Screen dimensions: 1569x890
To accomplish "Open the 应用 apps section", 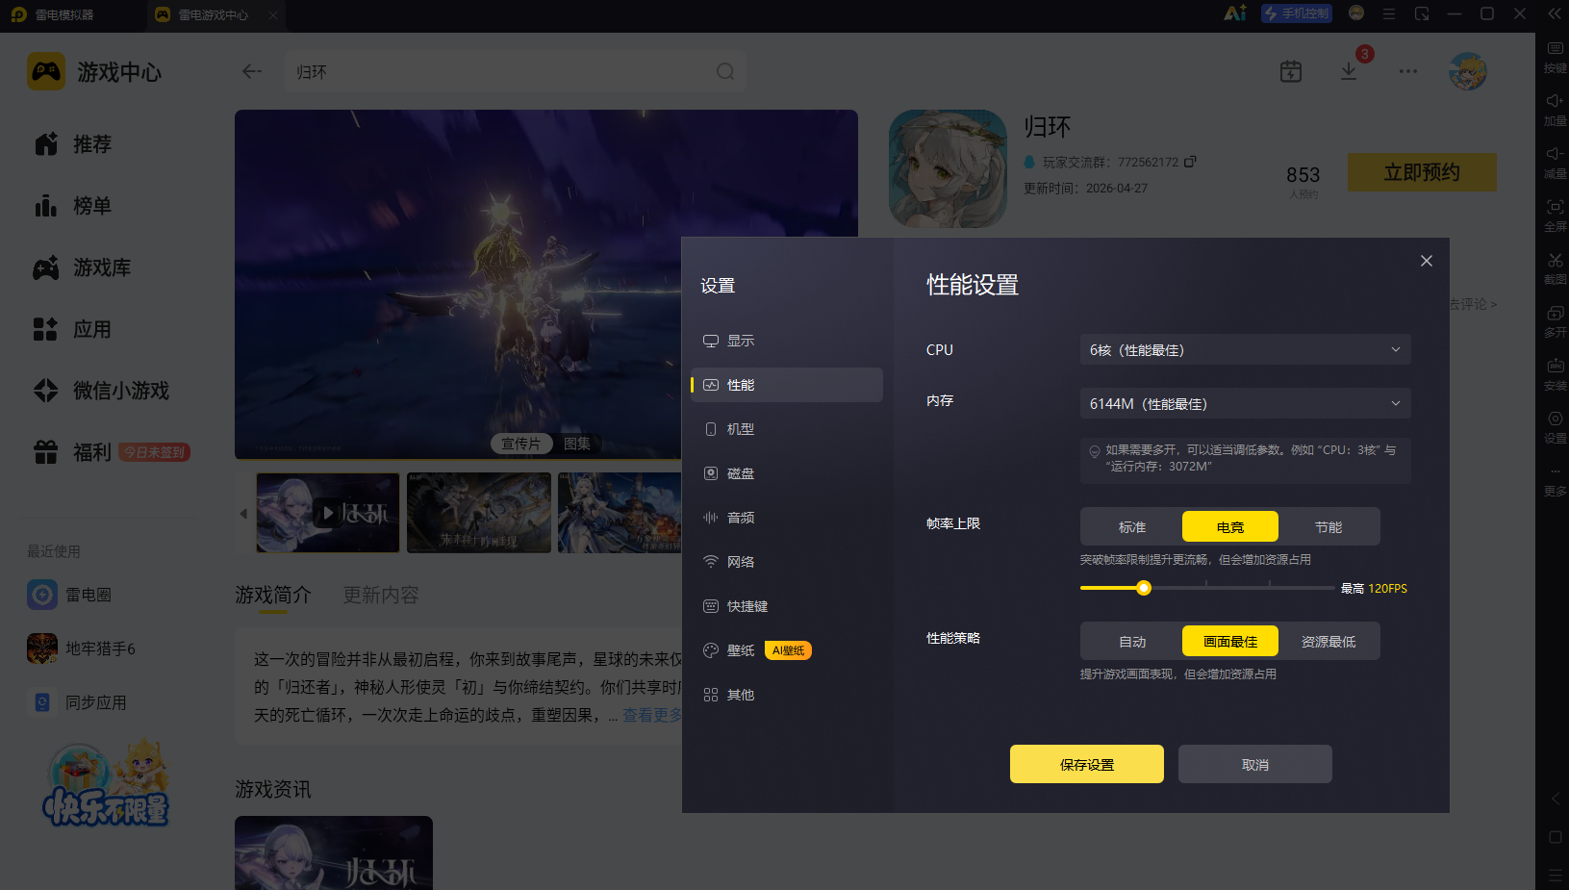I will [73, 329].
